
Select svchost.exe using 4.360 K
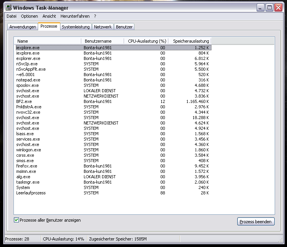click(114, 144)
